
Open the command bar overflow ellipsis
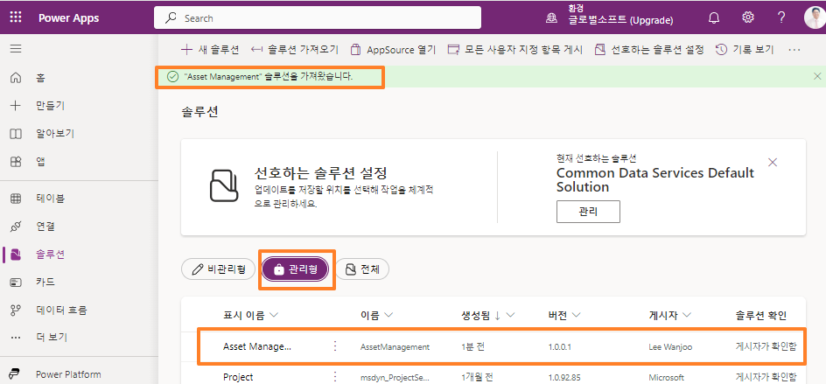(x=794, y=50)
